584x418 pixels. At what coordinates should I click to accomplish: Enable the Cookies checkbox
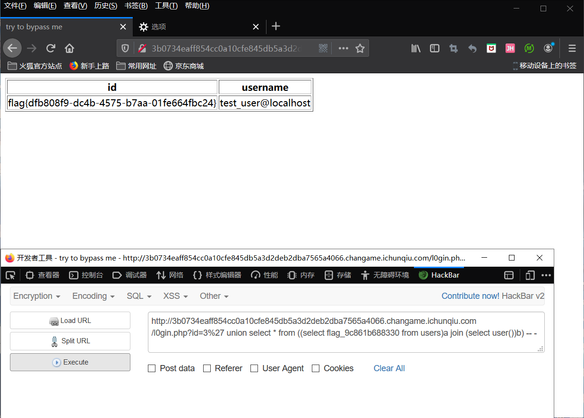[x=316, y=368]
